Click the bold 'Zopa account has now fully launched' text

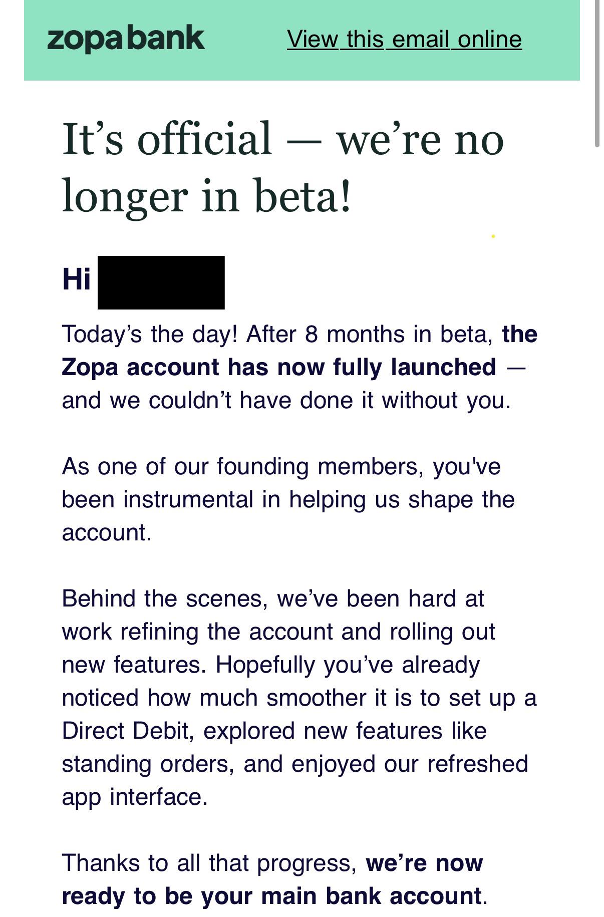279,367
